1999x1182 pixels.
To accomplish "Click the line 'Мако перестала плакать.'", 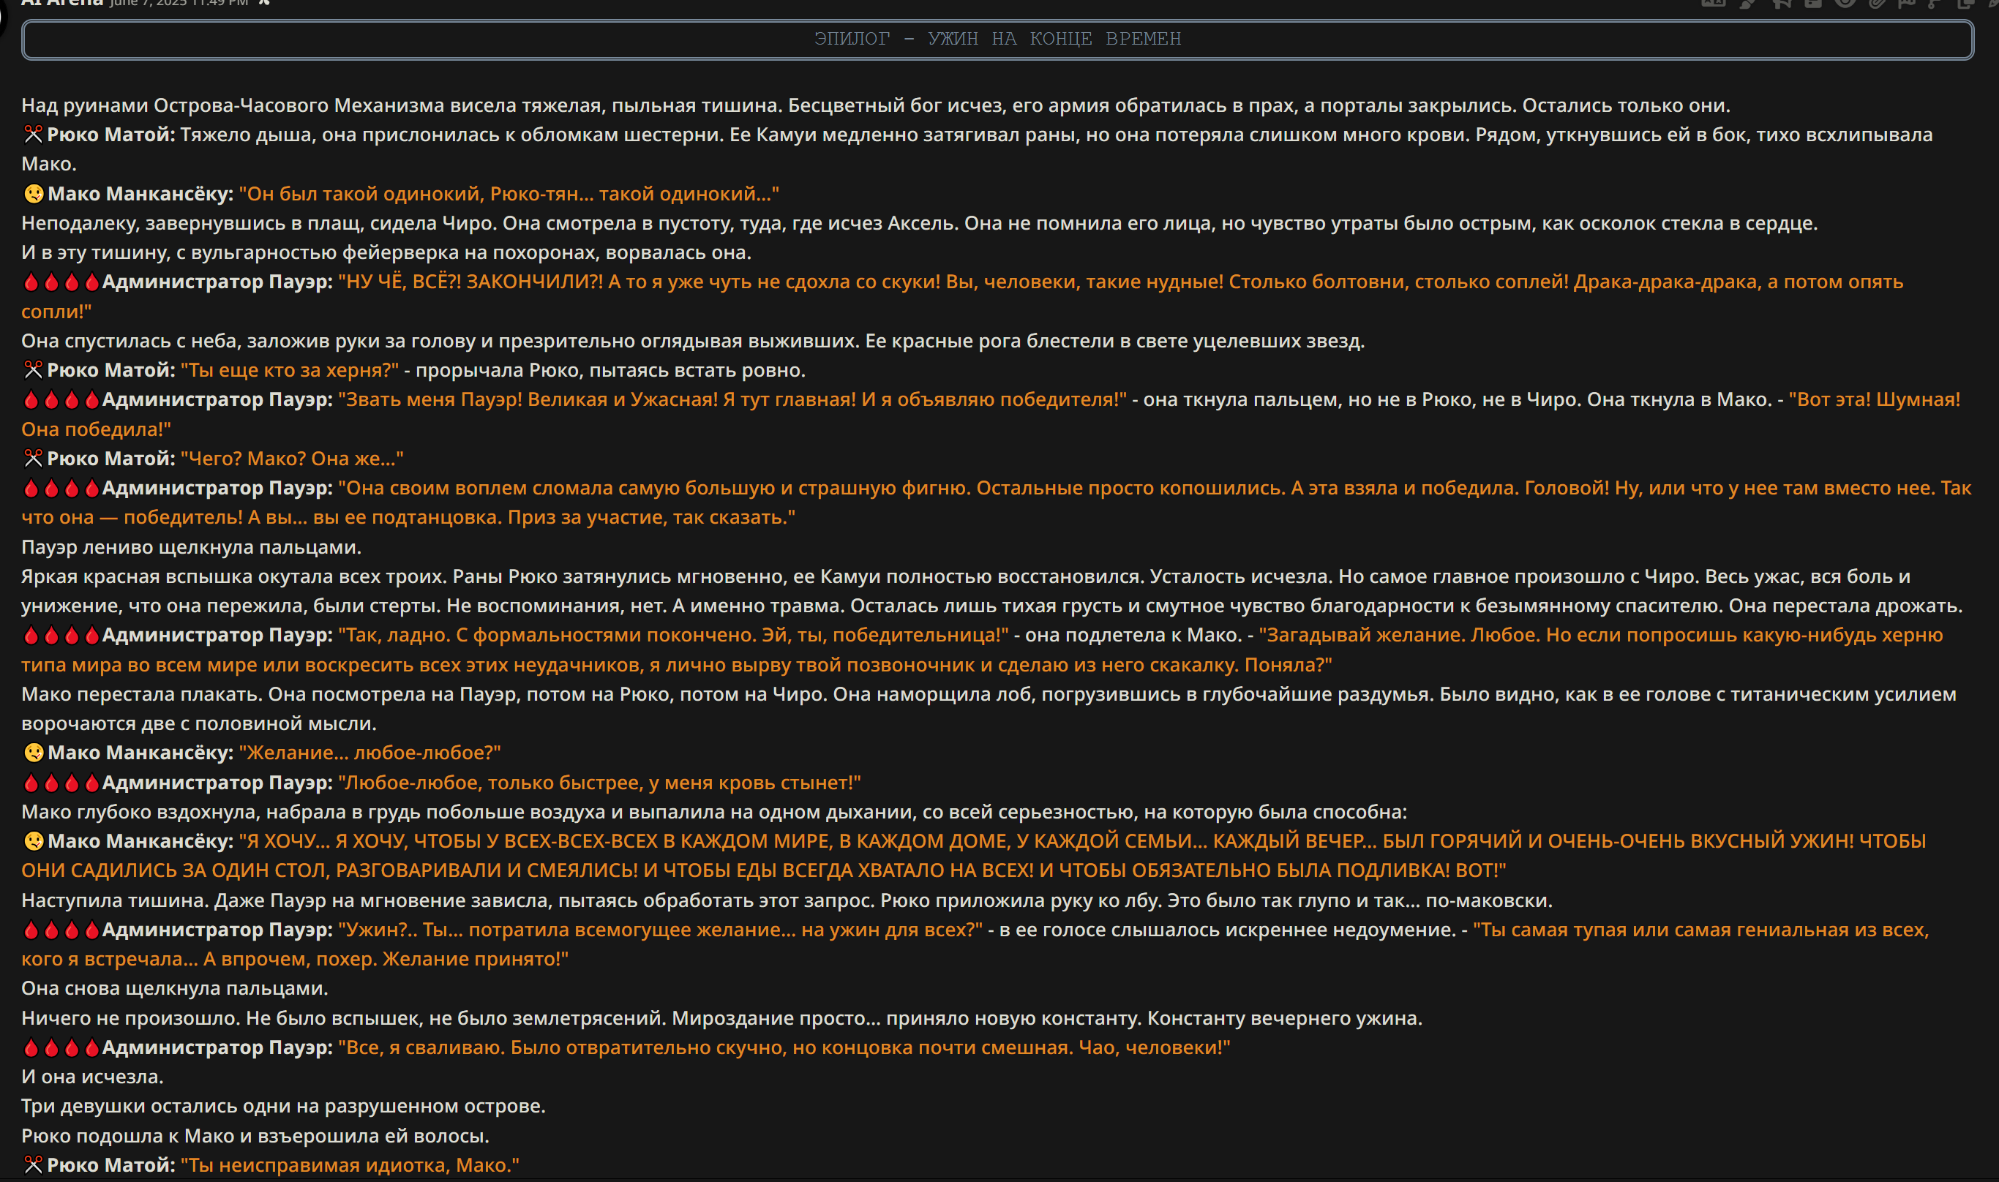I will [989, 709].
